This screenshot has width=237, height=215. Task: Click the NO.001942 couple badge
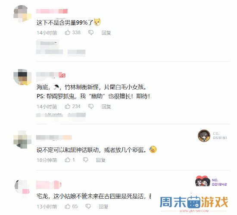point(211,181)
